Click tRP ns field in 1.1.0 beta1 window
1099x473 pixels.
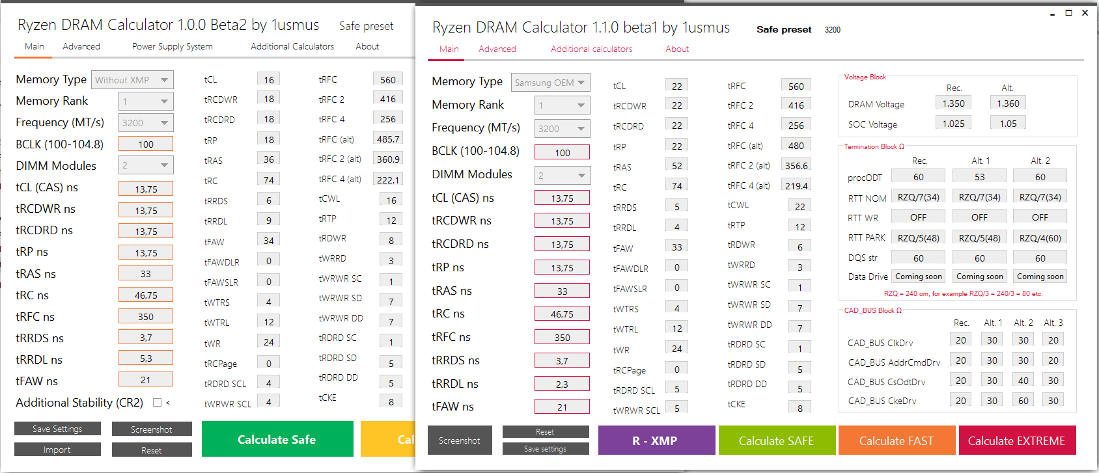pos(563,267)
